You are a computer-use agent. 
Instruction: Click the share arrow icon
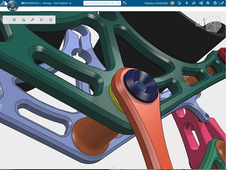193,3
